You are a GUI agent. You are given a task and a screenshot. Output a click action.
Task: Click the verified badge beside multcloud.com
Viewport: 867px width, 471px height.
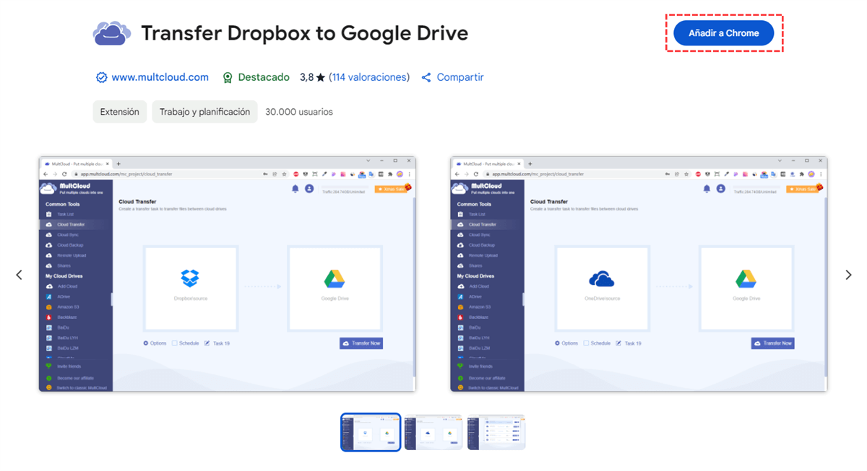[x=102, y=77]
